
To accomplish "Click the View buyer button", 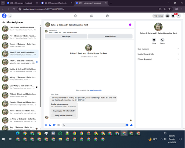I will point(66,36).
